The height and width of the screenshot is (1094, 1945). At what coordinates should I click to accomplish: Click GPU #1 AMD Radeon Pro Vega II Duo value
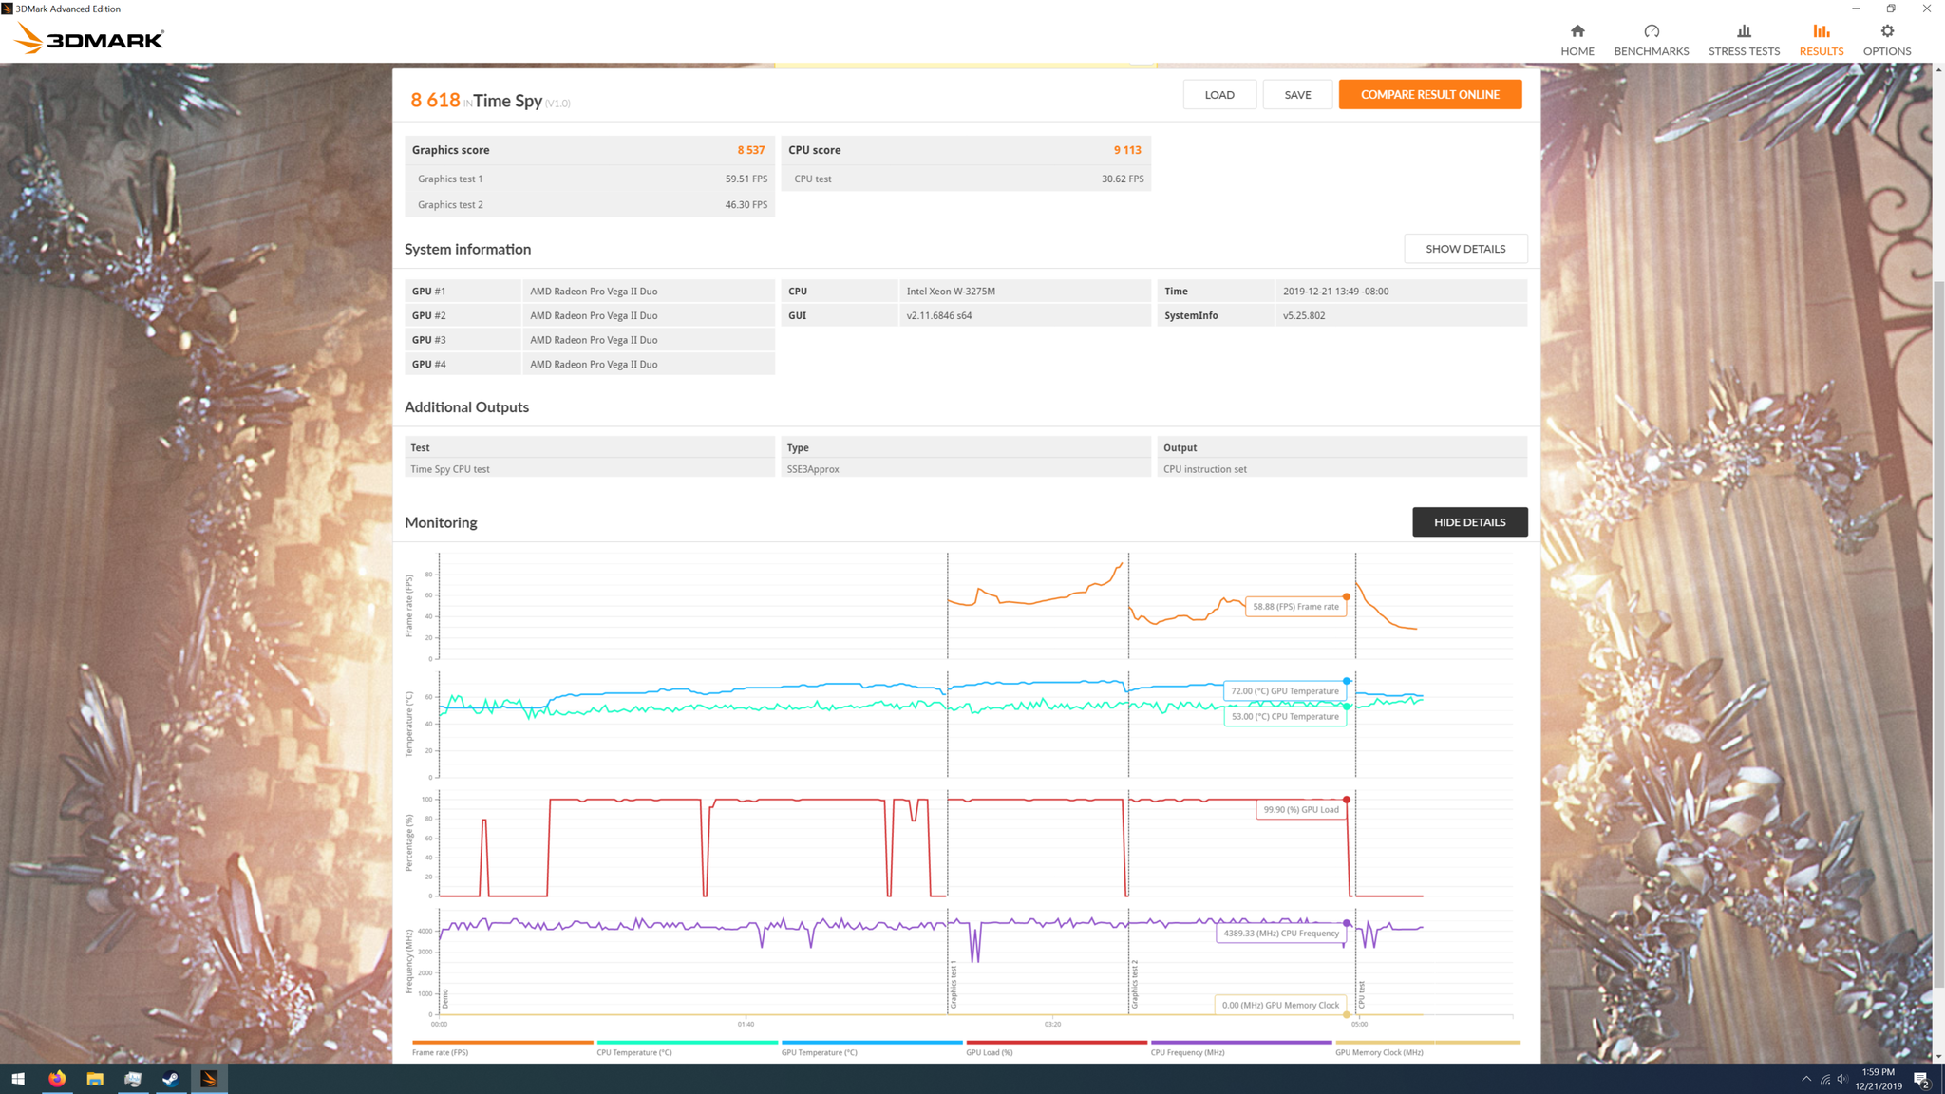pyautogui.click(x=594, y=292)
